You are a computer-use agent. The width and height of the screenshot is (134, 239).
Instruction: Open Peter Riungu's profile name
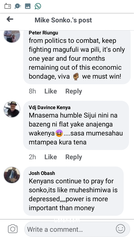tap(43, 33)
